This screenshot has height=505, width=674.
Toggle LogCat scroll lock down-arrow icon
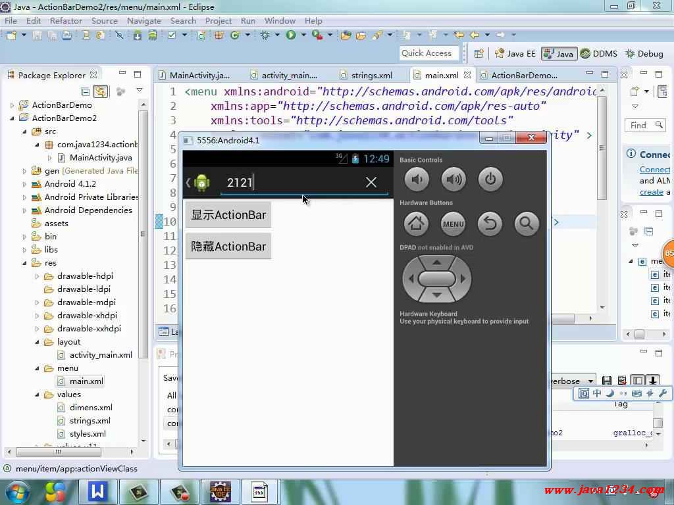652,381
